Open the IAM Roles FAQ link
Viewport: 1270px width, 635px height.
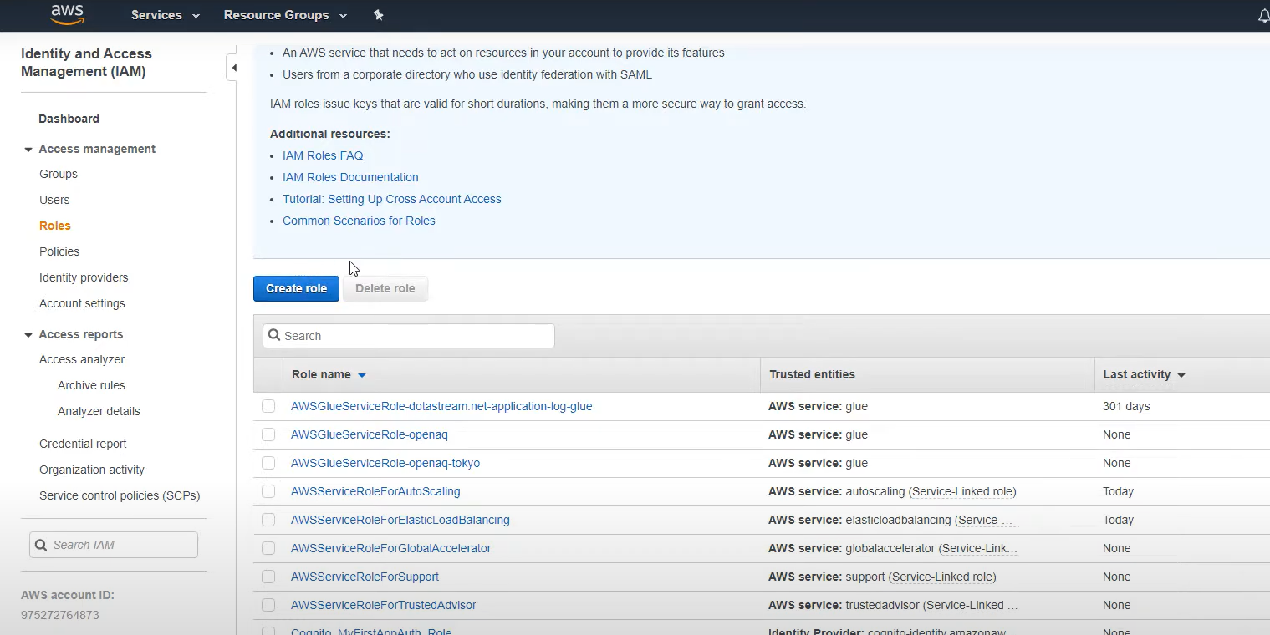pos(323,155)
